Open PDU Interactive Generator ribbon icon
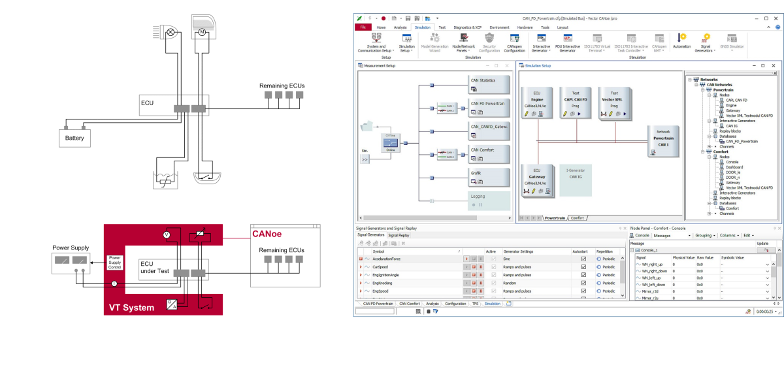 tap(567, 37)
